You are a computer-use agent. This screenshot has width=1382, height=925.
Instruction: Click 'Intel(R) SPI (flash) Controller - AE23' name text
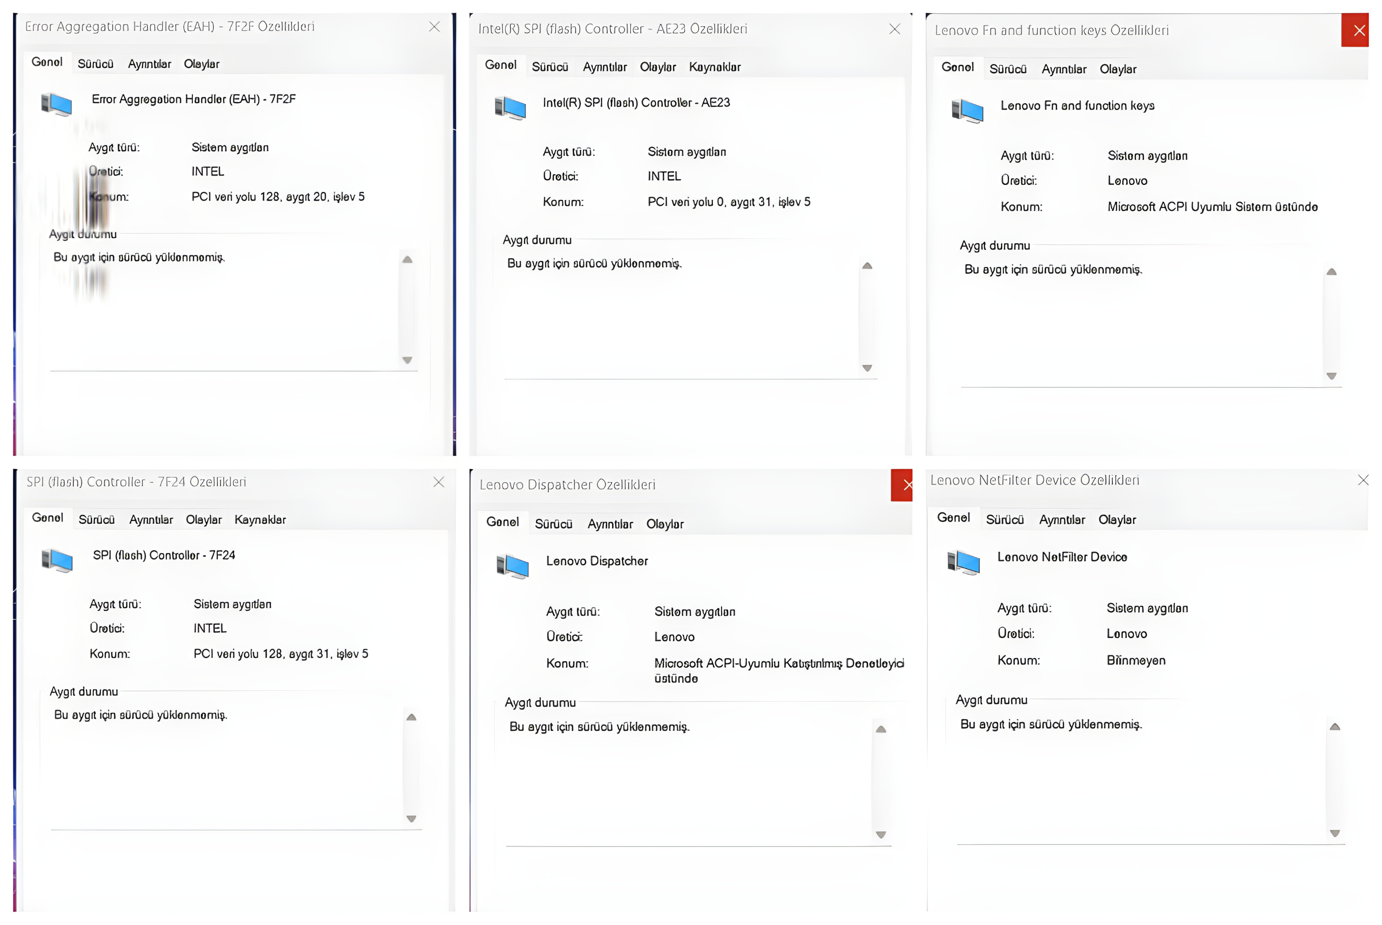coord(637,103)
